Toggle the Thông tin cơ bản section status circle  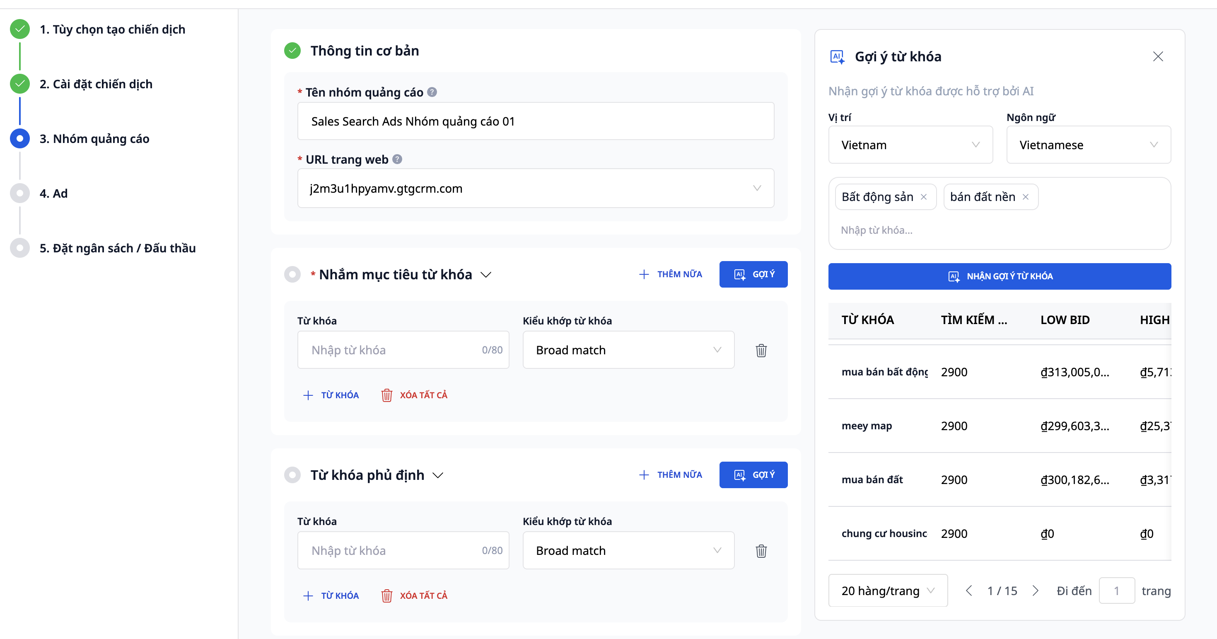292,51
